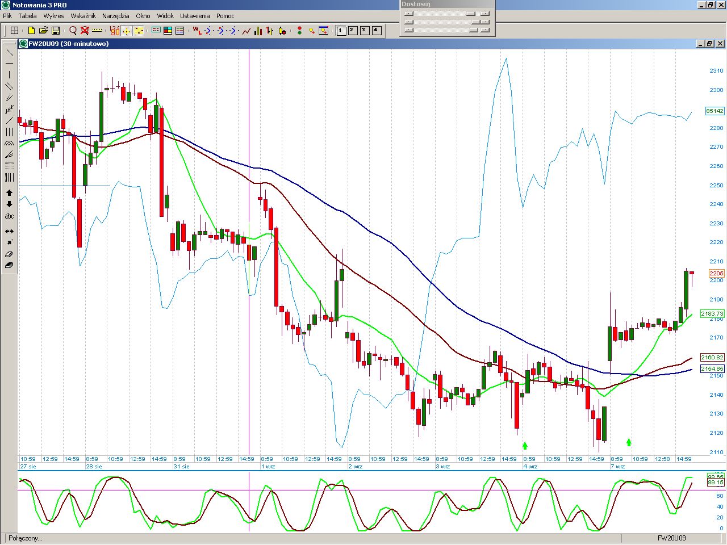The height and width of the screenshot is (545, 727).
Task: Restore the FW20U09 chart child window
Action: (710, 44)
